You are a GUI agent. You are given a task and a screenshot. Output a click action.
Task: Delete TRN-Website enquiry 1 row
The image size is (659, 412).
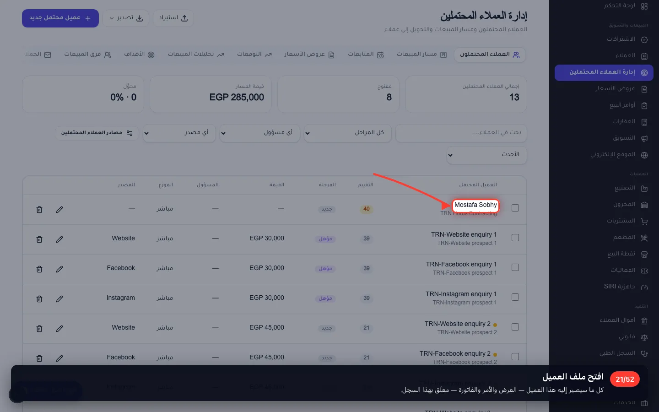click(39, 239)
